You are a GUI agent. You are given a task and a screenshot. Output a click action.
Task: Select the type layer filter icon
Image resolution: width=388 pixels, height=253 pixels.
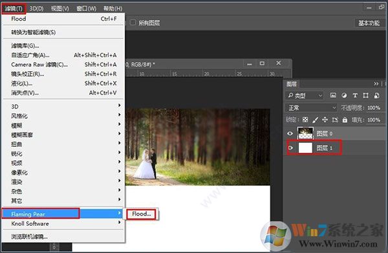point(355,95)
